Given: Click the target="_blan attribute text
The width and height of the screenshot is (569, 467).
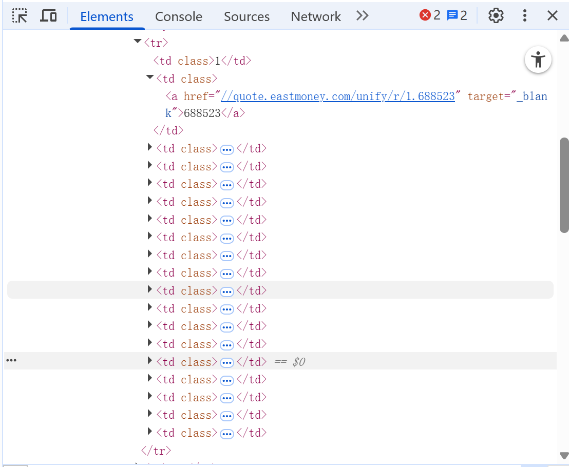Looking at the screenshot, I should point(507,96).
